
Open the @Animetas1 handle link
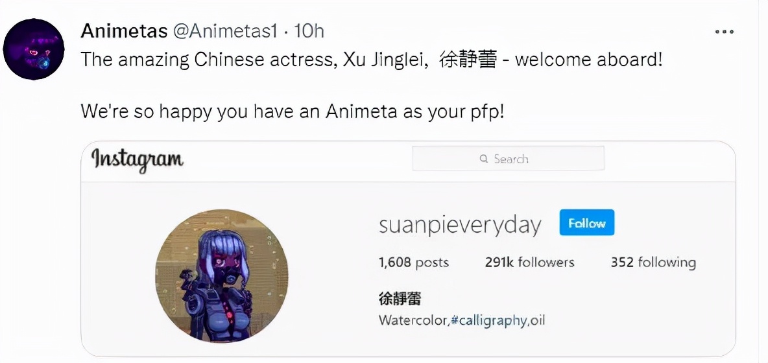pyautogui.click(x=225, y=31)
